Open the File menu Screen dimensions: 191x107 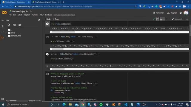(x=10, y=15)
